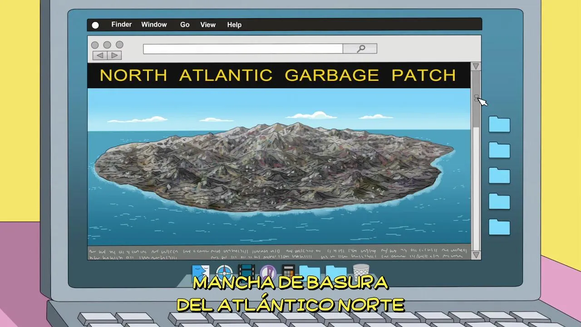This screenshot has width=581, height=327.
Task: Open the bottom desktop folder
Action: 499,227
